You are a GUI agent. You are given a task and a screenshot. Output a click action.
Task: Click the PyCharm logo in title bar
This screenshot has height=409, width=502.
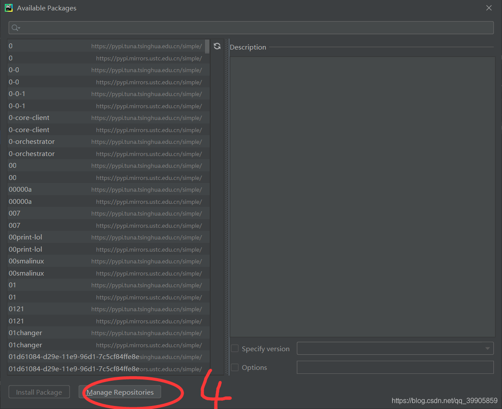(9, 8)
